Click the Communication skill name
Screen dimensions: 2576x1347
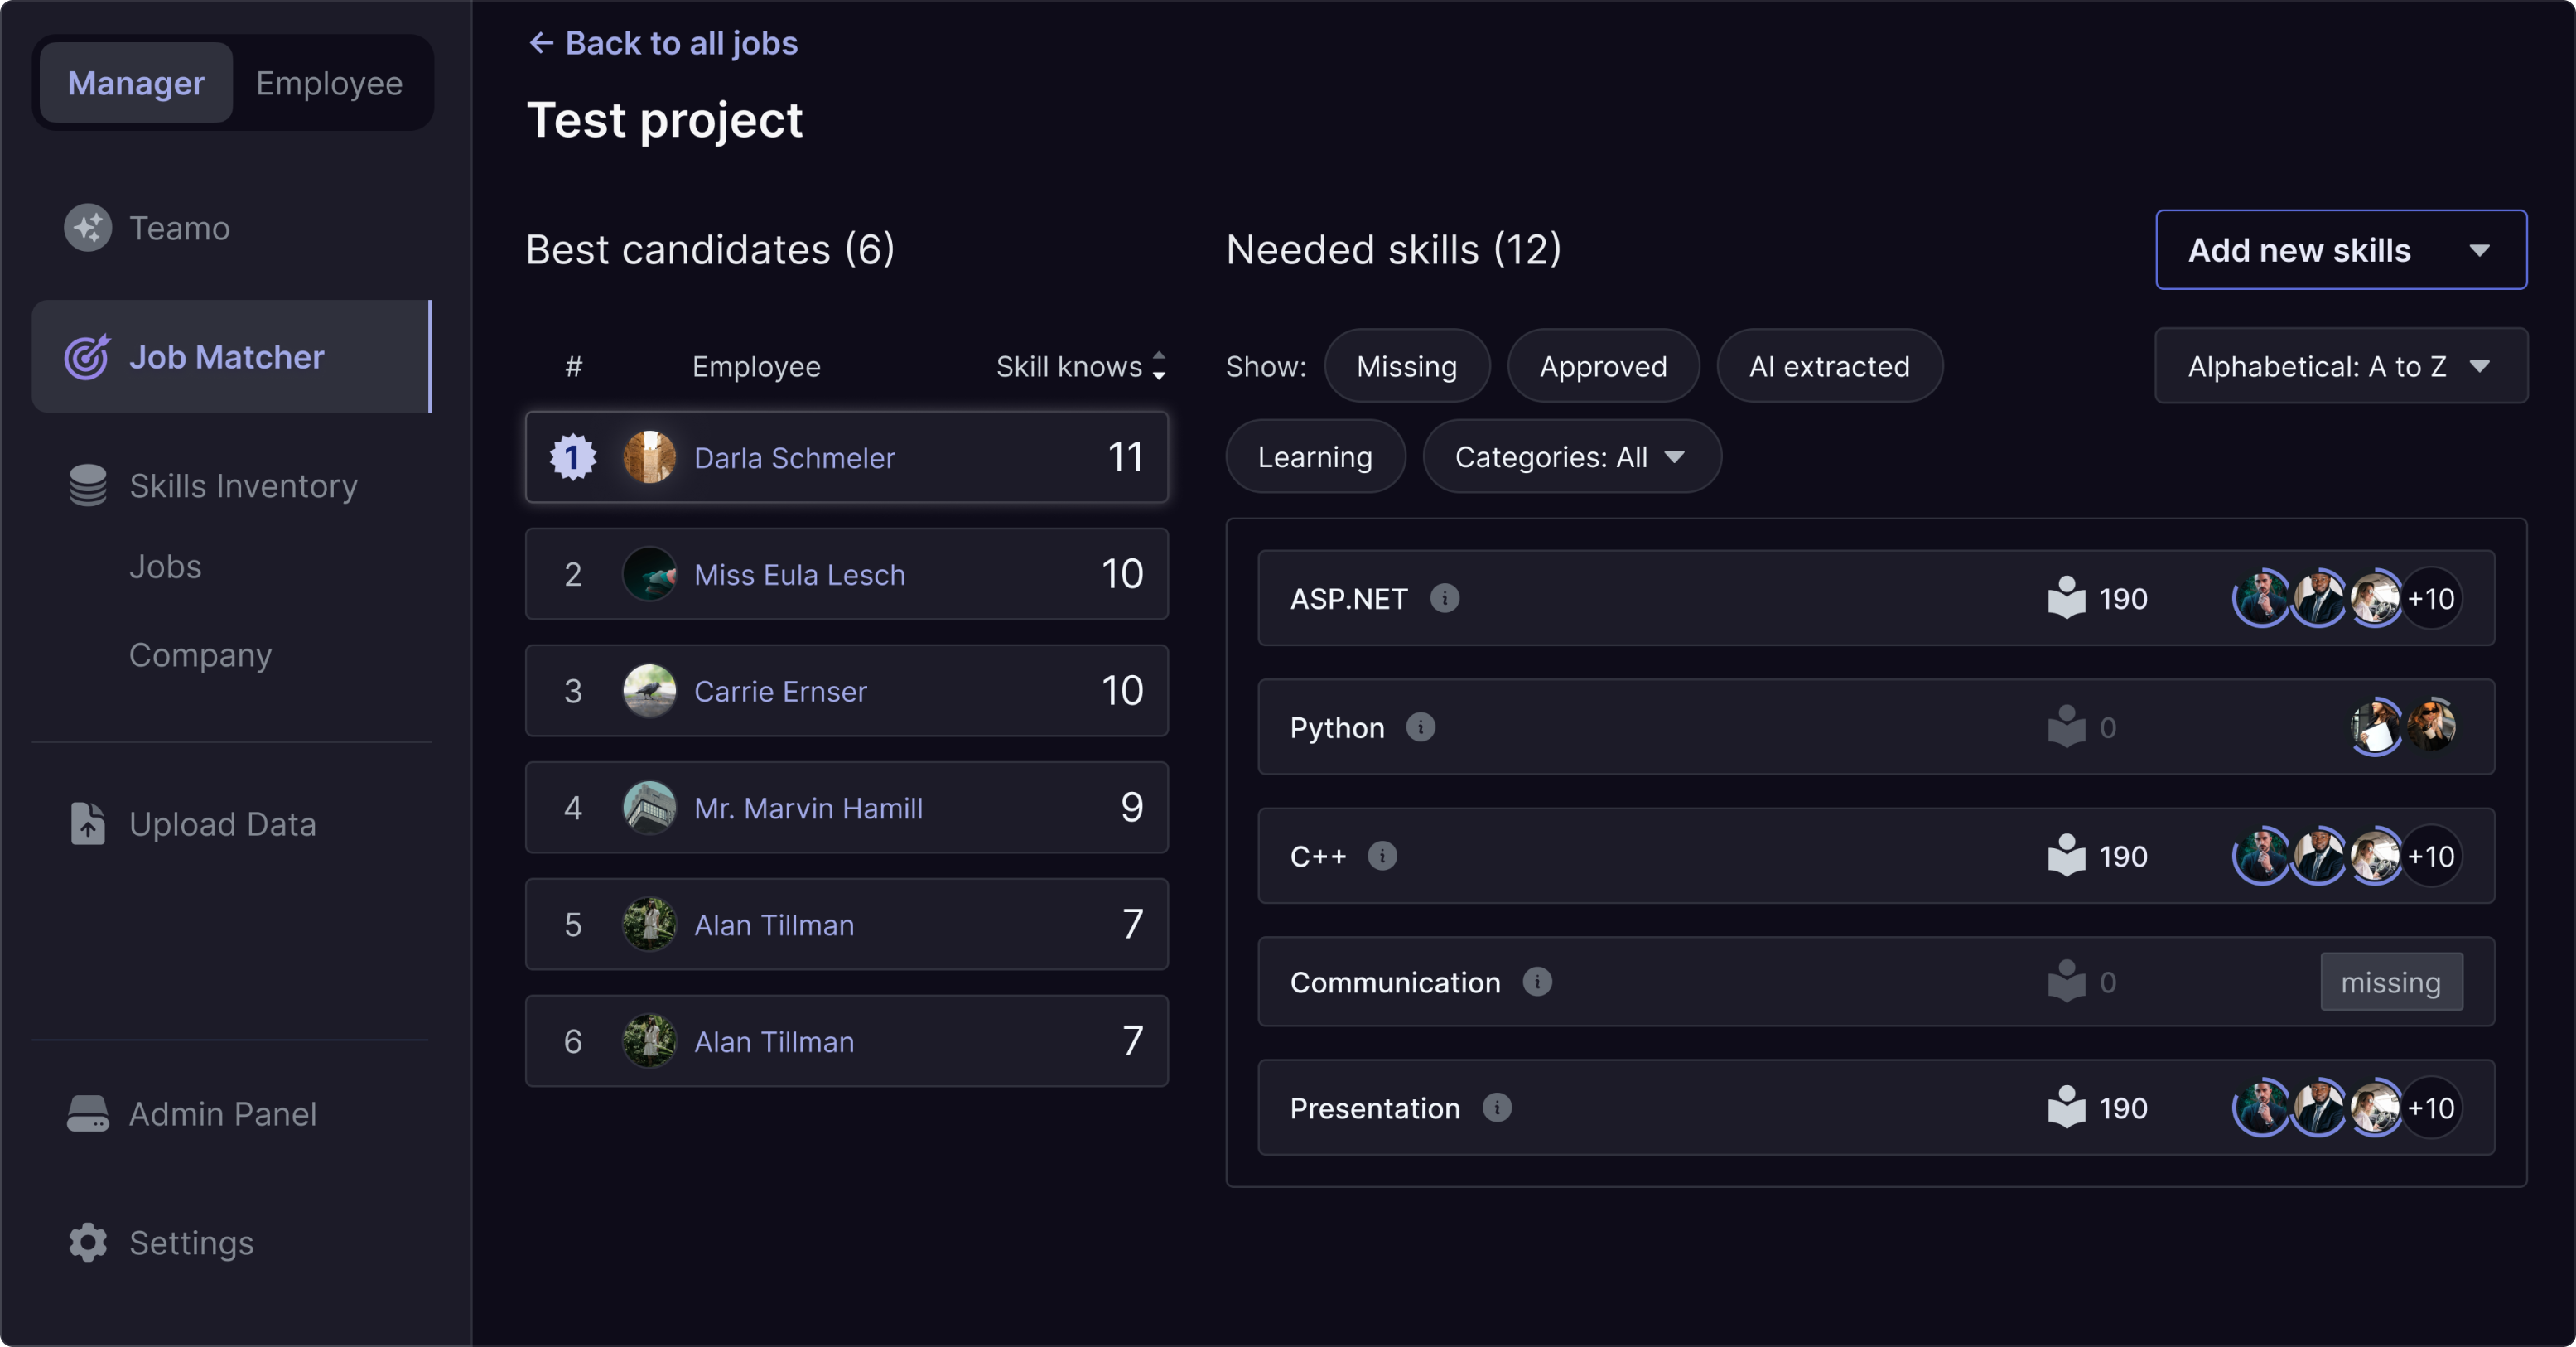tap(1395, 982)
